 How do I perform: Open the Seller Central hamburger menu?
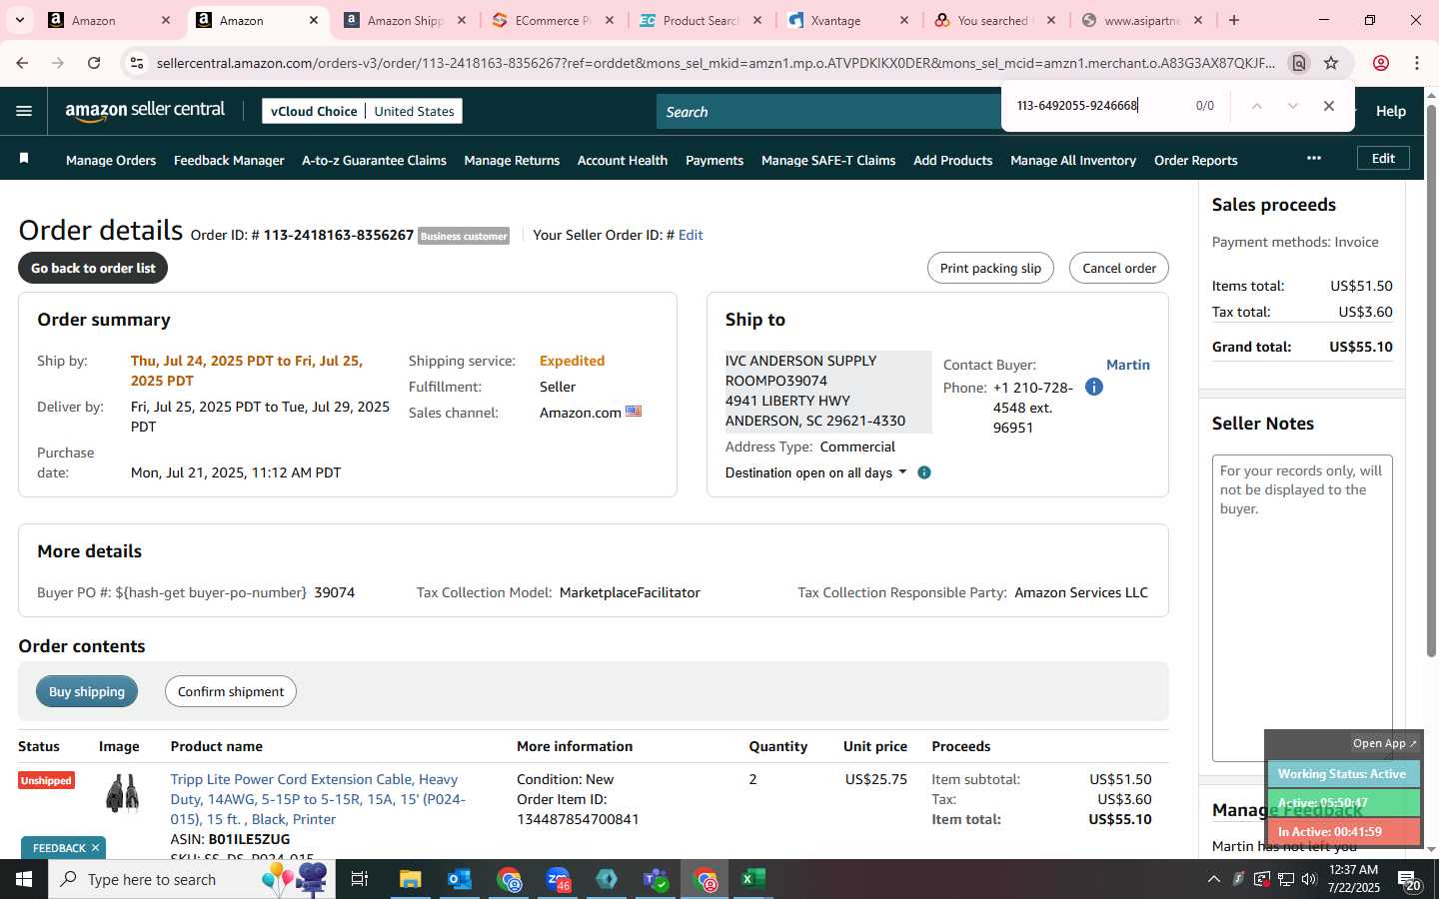24,111
